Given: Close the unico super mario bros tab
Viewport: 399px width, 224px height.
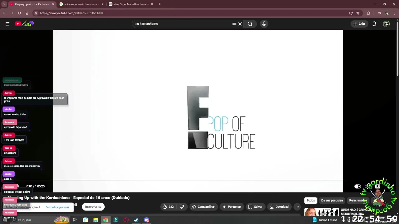Looking at the screenshot, I should point(103,4).
